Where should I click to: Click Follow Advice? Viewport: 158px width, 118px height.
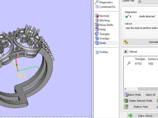pyautogui.click(x=143, y=116)
